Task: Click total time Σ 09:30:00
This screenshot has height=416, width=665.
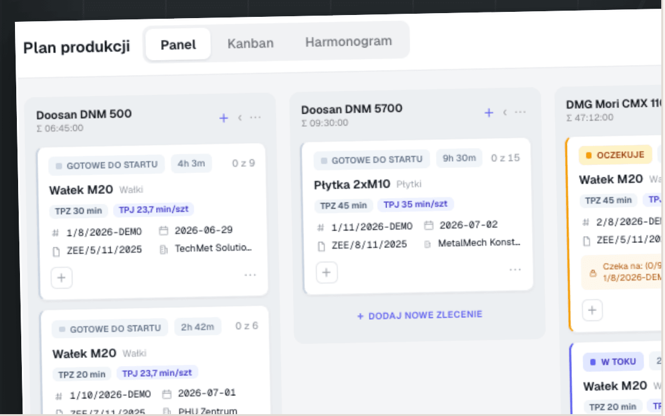Action: 325,123
